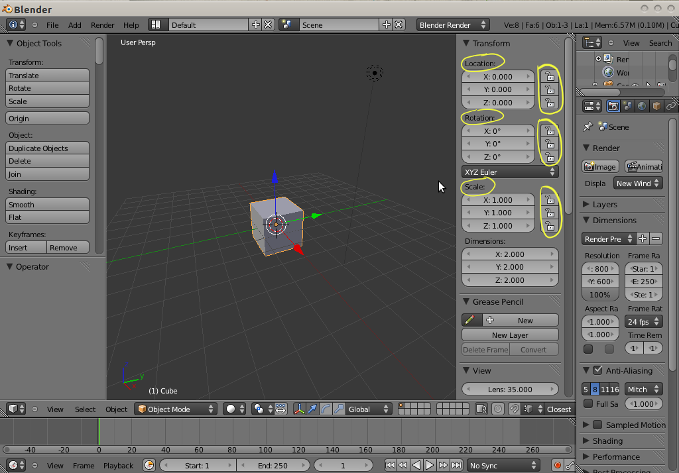Toggle the 3D manipulator axes icon
679x473 pixels.
[299, 409]
